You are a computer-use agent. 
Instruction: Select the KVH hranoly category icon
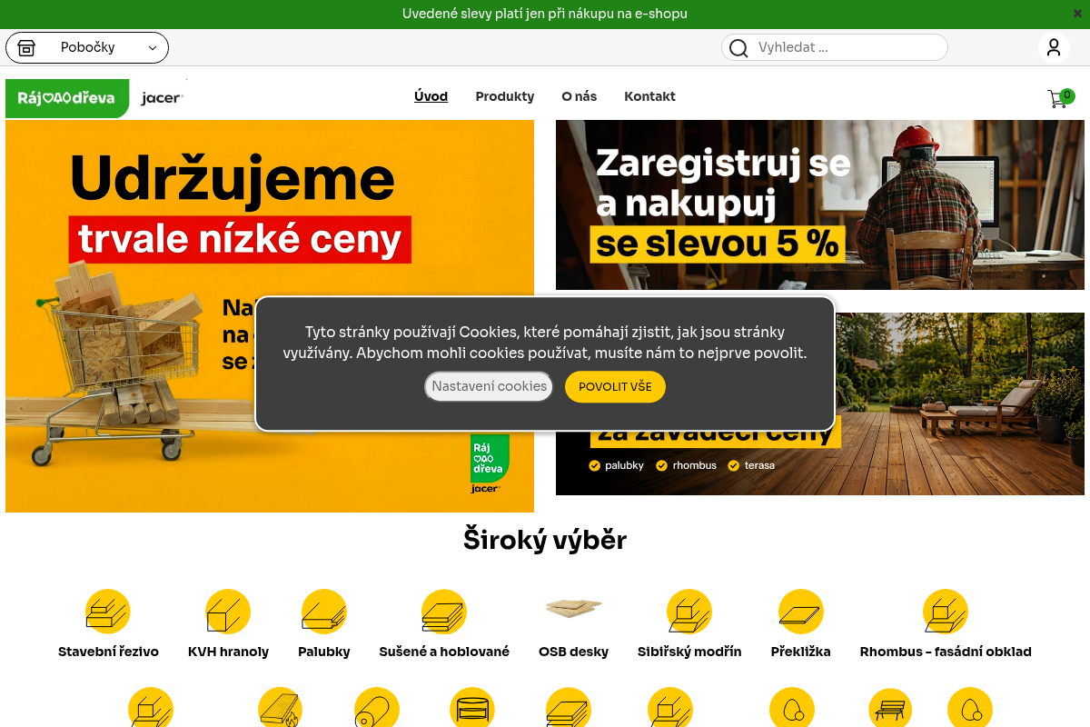click(228, 612)
